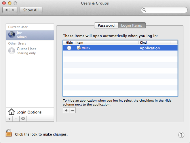
Task: Select the Joe Admin account
Action: tap(26, 35)
